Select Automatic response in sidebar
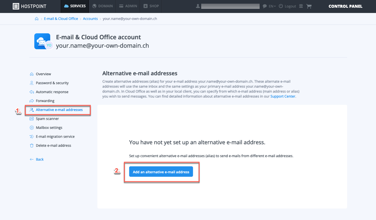The height and width of the screenshot is (220, 376). point(52,92)
